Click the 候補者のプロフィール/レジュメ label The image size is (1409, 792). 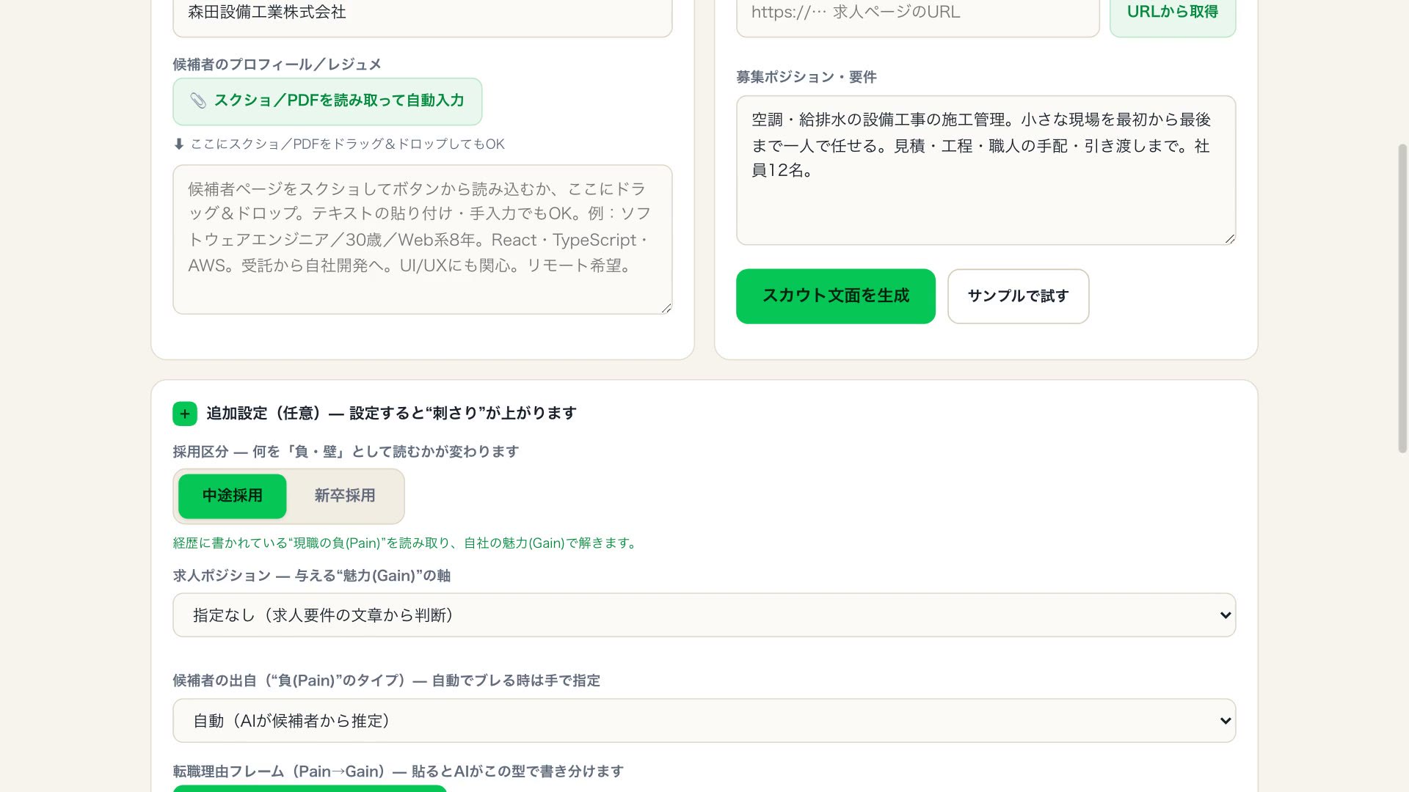pyautogui.click(x=277, y=65)
